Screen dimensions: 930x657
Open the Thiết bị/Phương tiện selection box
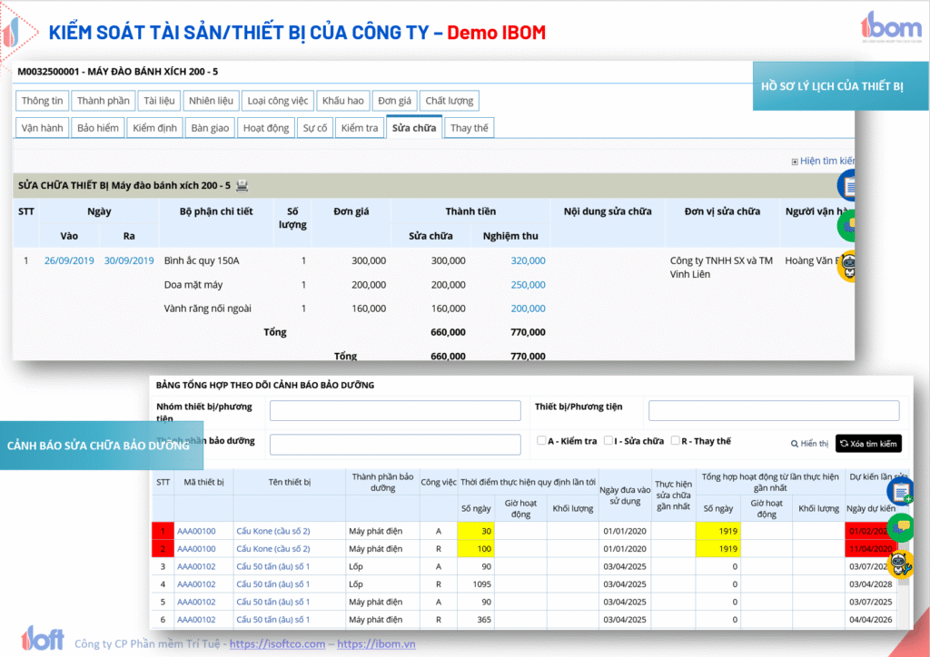pos(773,411)
